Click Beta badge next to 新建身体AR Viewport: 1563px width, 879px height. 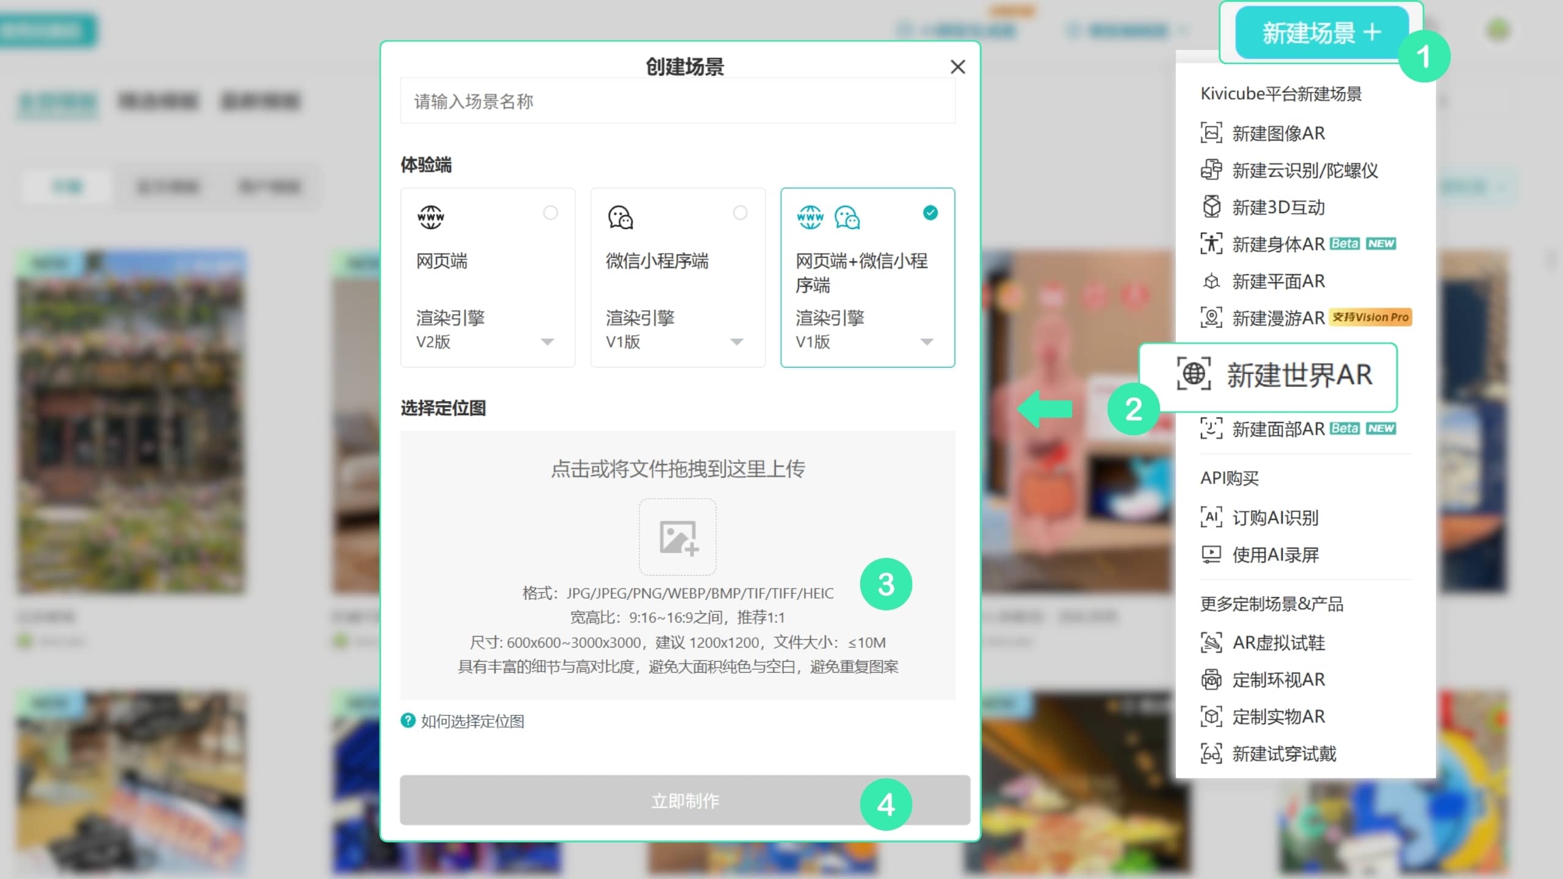coord(1344,244)
